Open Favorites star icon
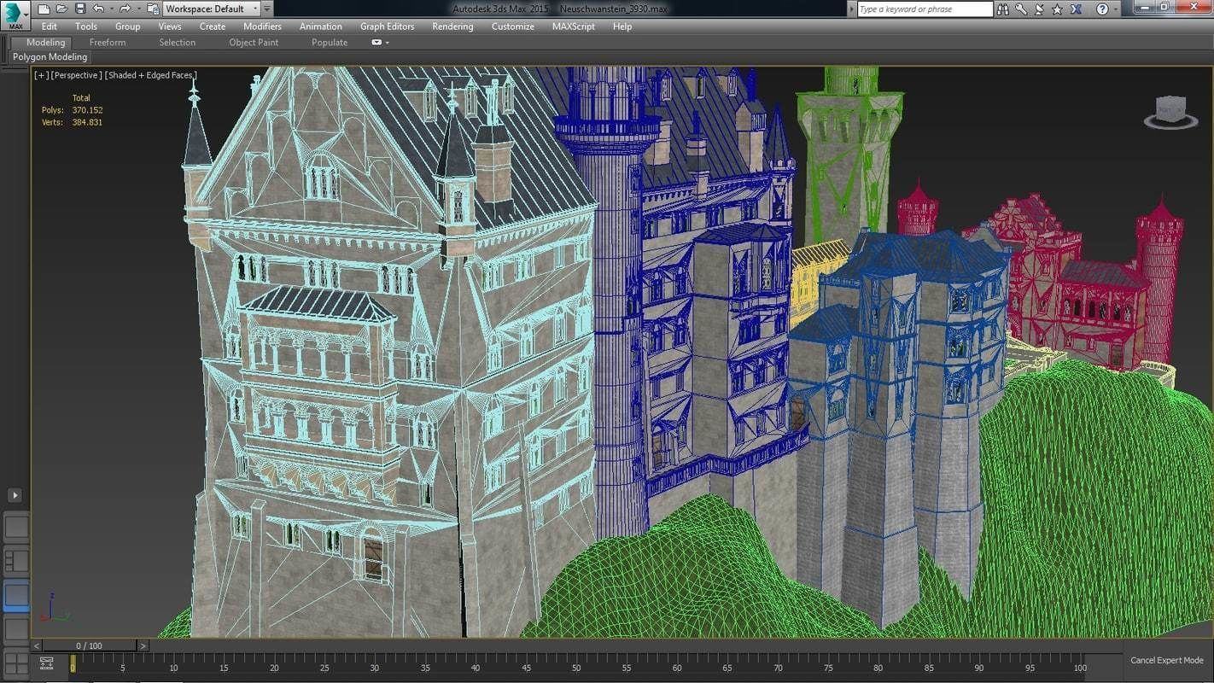 pyautogui.click(x=1058, y=9)
